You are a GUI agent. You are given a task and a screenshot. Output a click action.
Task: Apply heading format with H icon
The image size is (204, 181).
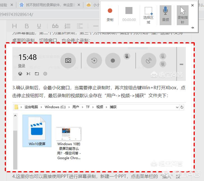click(x=14, y=26)
